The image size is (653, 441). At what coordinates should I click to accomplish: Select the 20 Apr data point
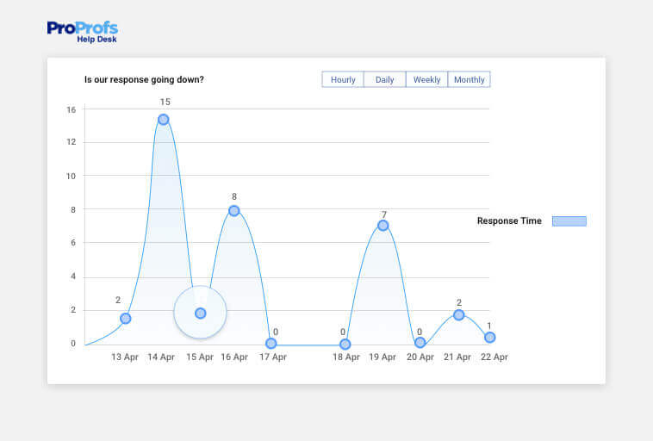pos(420,343)
